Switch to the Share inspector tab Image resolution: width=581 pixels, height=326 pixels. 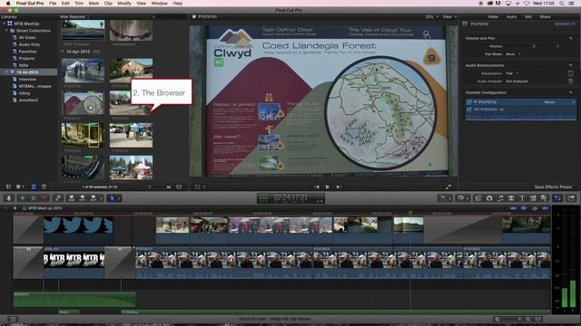click(x=545, y=17)
